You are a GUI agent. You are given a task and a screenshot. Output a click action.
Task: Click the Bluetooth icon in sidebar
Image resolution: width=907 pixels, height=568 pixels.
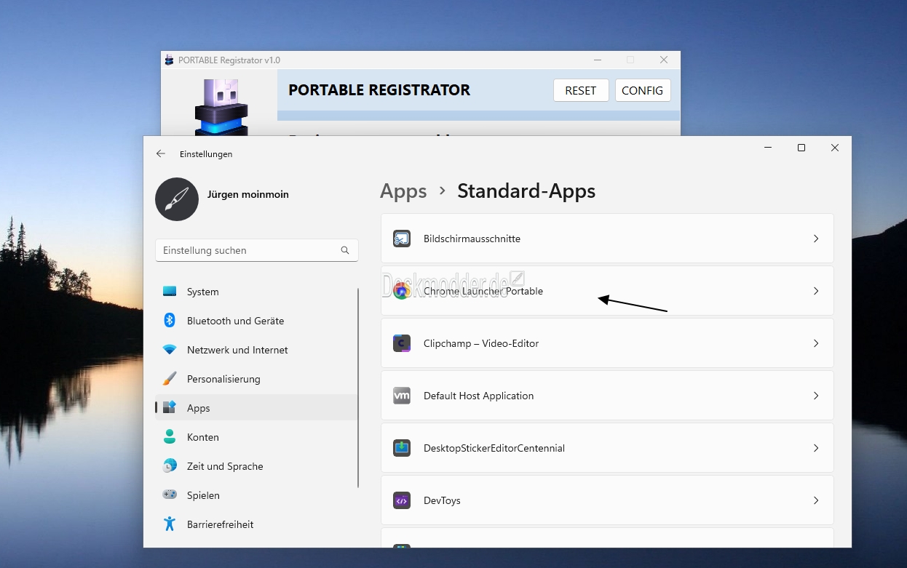(170, 321)
